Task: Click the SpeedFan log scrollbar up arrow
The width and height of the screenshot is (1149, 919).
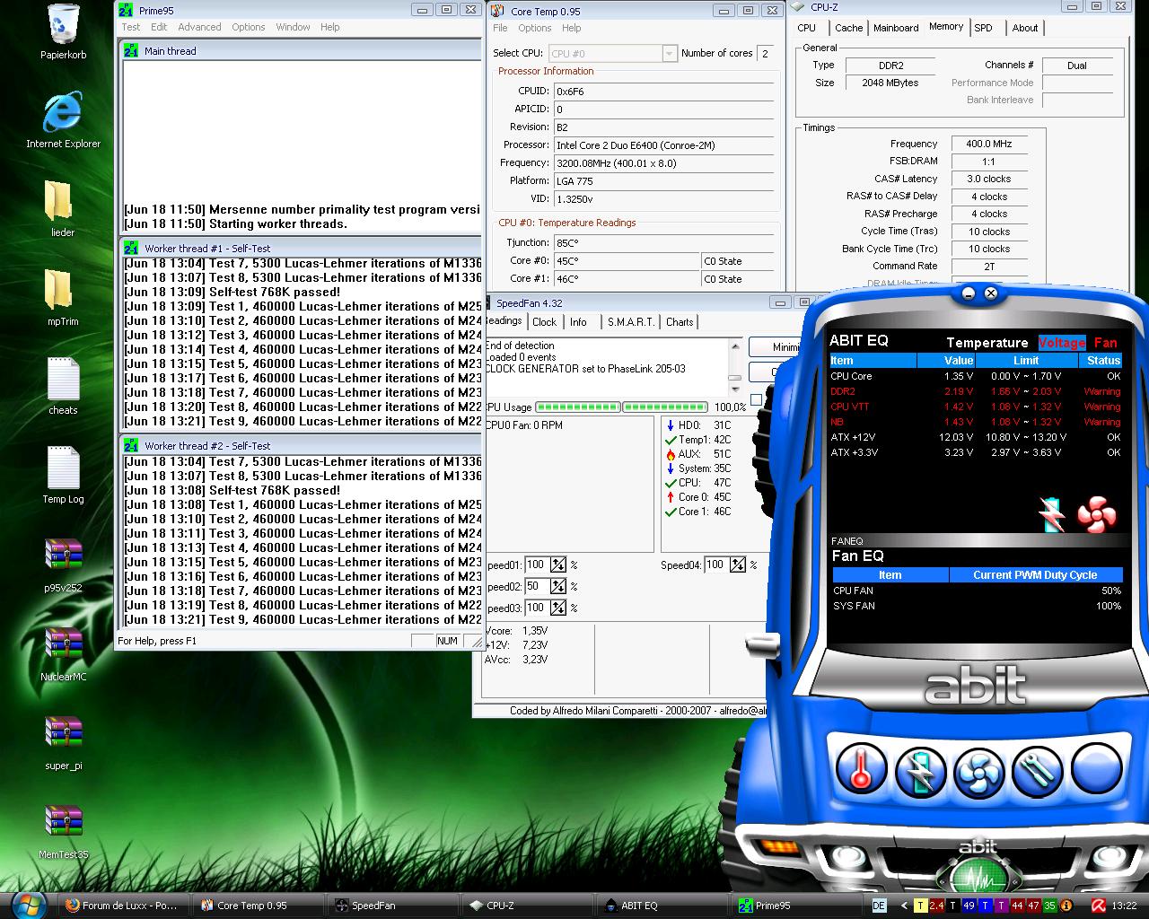Action: [735, 347]
